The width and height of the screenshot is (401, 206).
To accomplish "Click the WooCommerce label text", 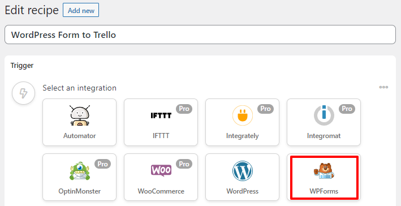I will [161, 191].
